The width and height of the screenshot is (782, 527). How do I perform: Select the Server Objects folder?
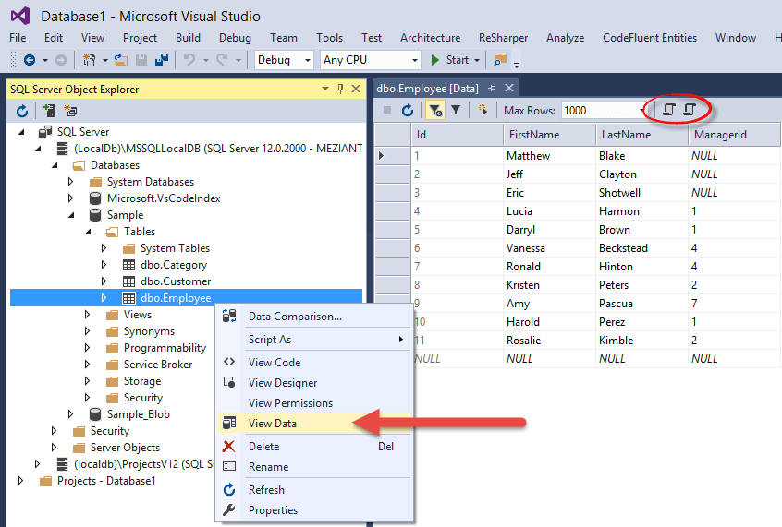pyautogui.click(x=125, y=448)
